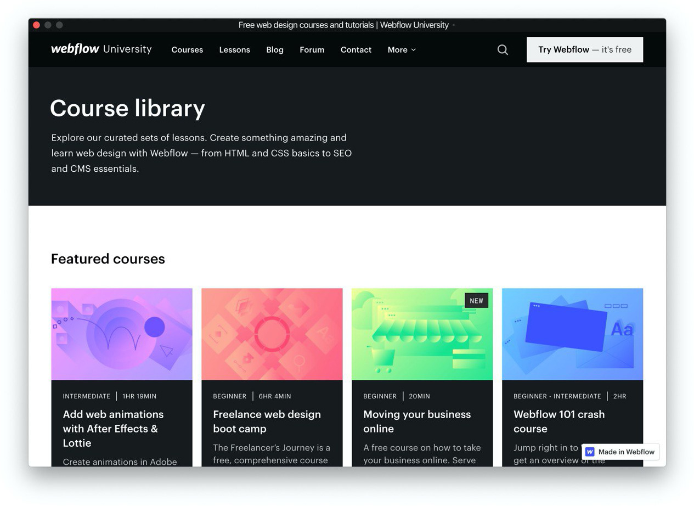Select the blue Webflow 101 thumbnail

coord(572,334)
